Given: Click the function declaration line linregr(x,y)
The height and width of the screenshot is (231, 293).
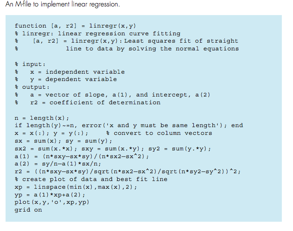Looking at the screenshot, I should click(75, 26).
